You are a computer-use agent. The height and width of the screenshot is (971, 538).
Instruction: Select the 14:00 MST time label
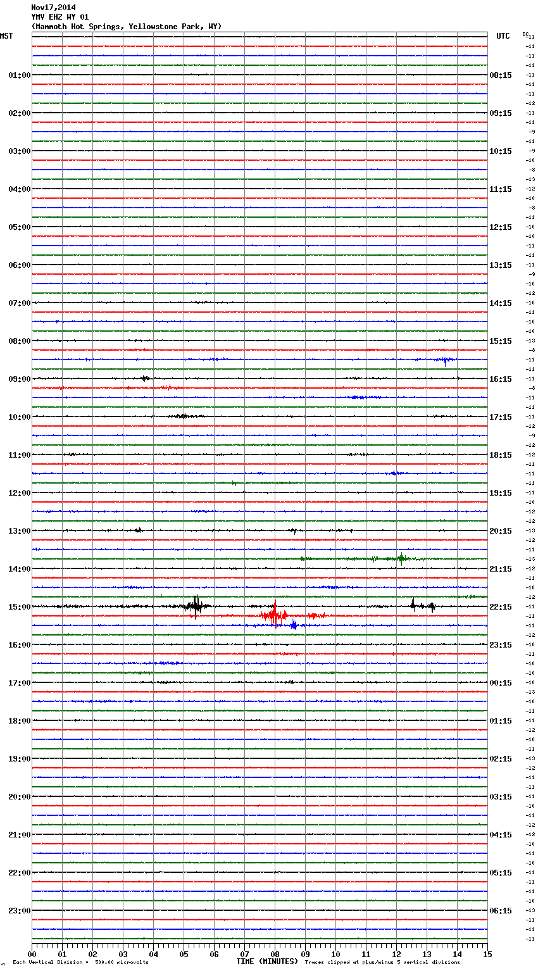click(19, 569)
